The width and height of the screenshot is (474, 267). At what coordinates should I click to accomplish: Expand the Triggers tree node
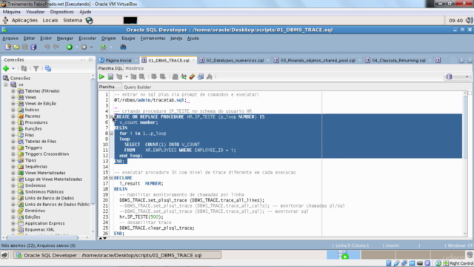tap(13, 148)
